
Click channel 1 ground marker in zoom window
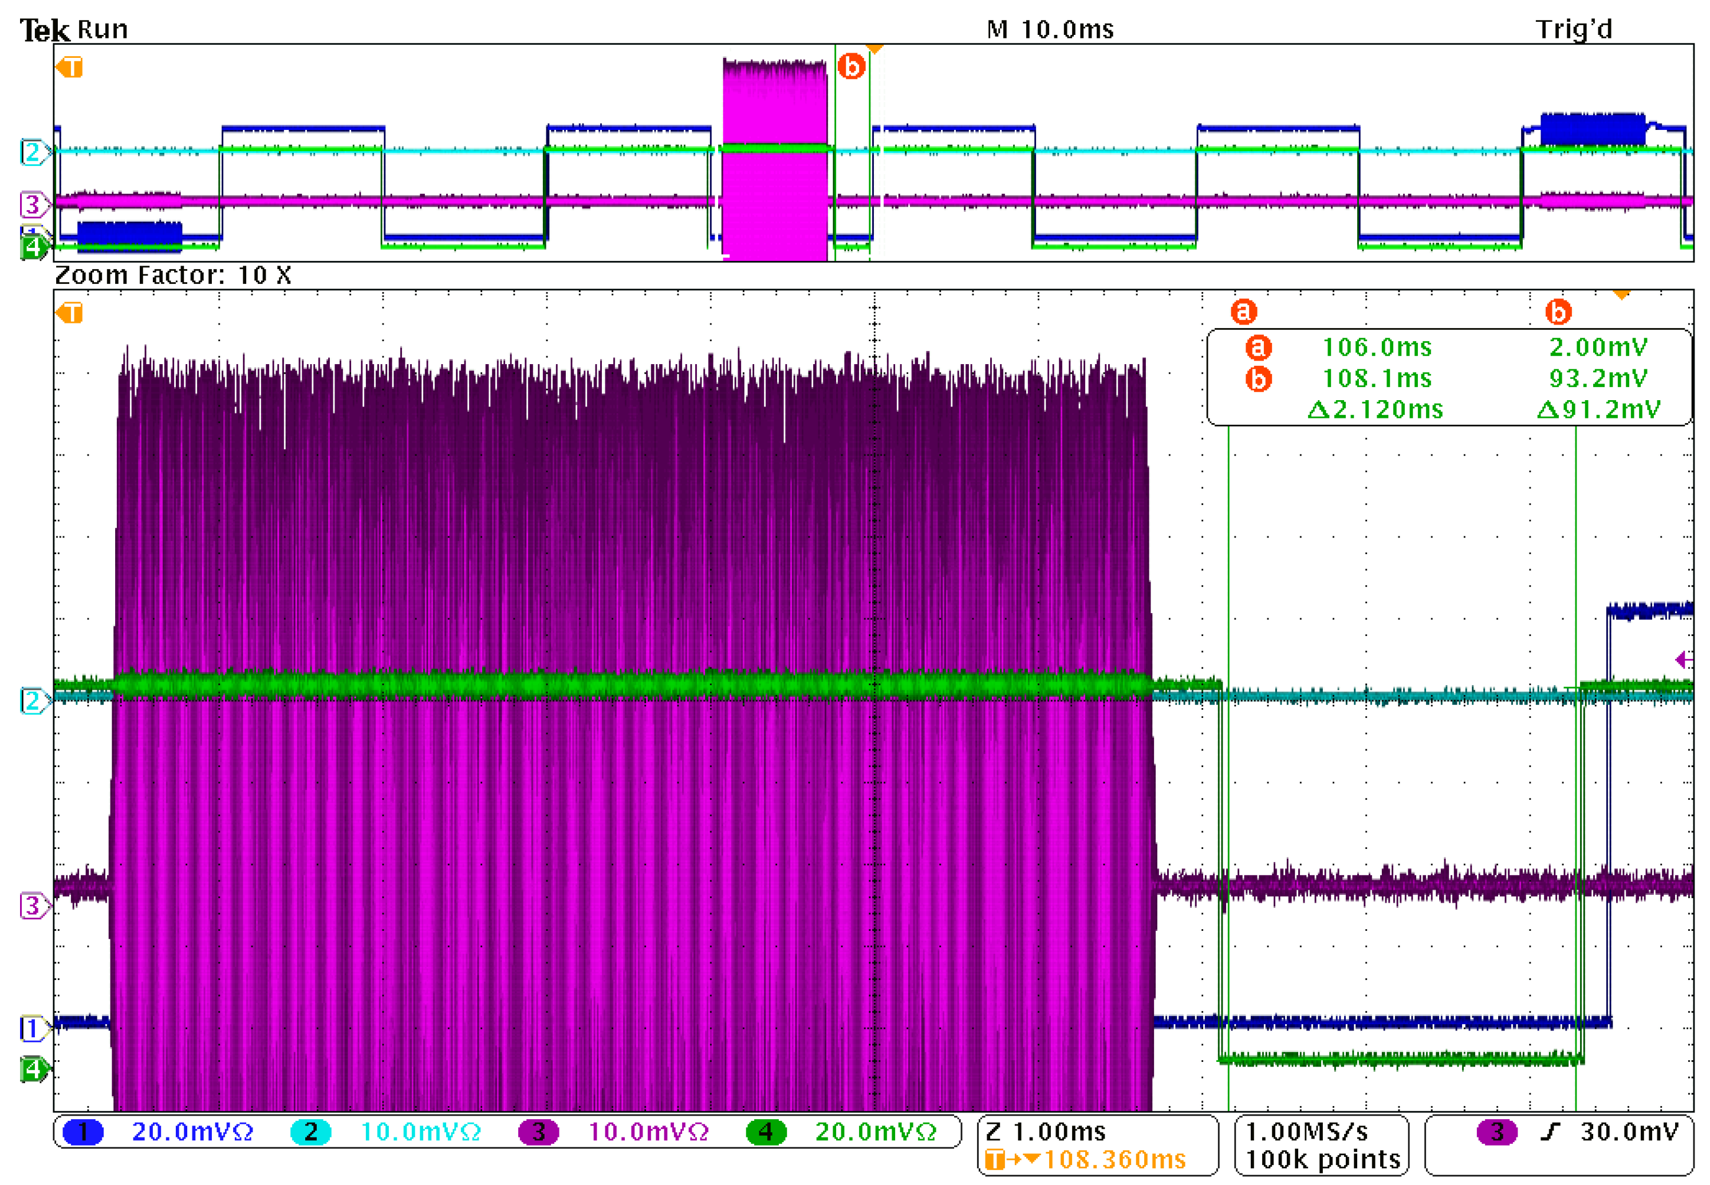33,1028
